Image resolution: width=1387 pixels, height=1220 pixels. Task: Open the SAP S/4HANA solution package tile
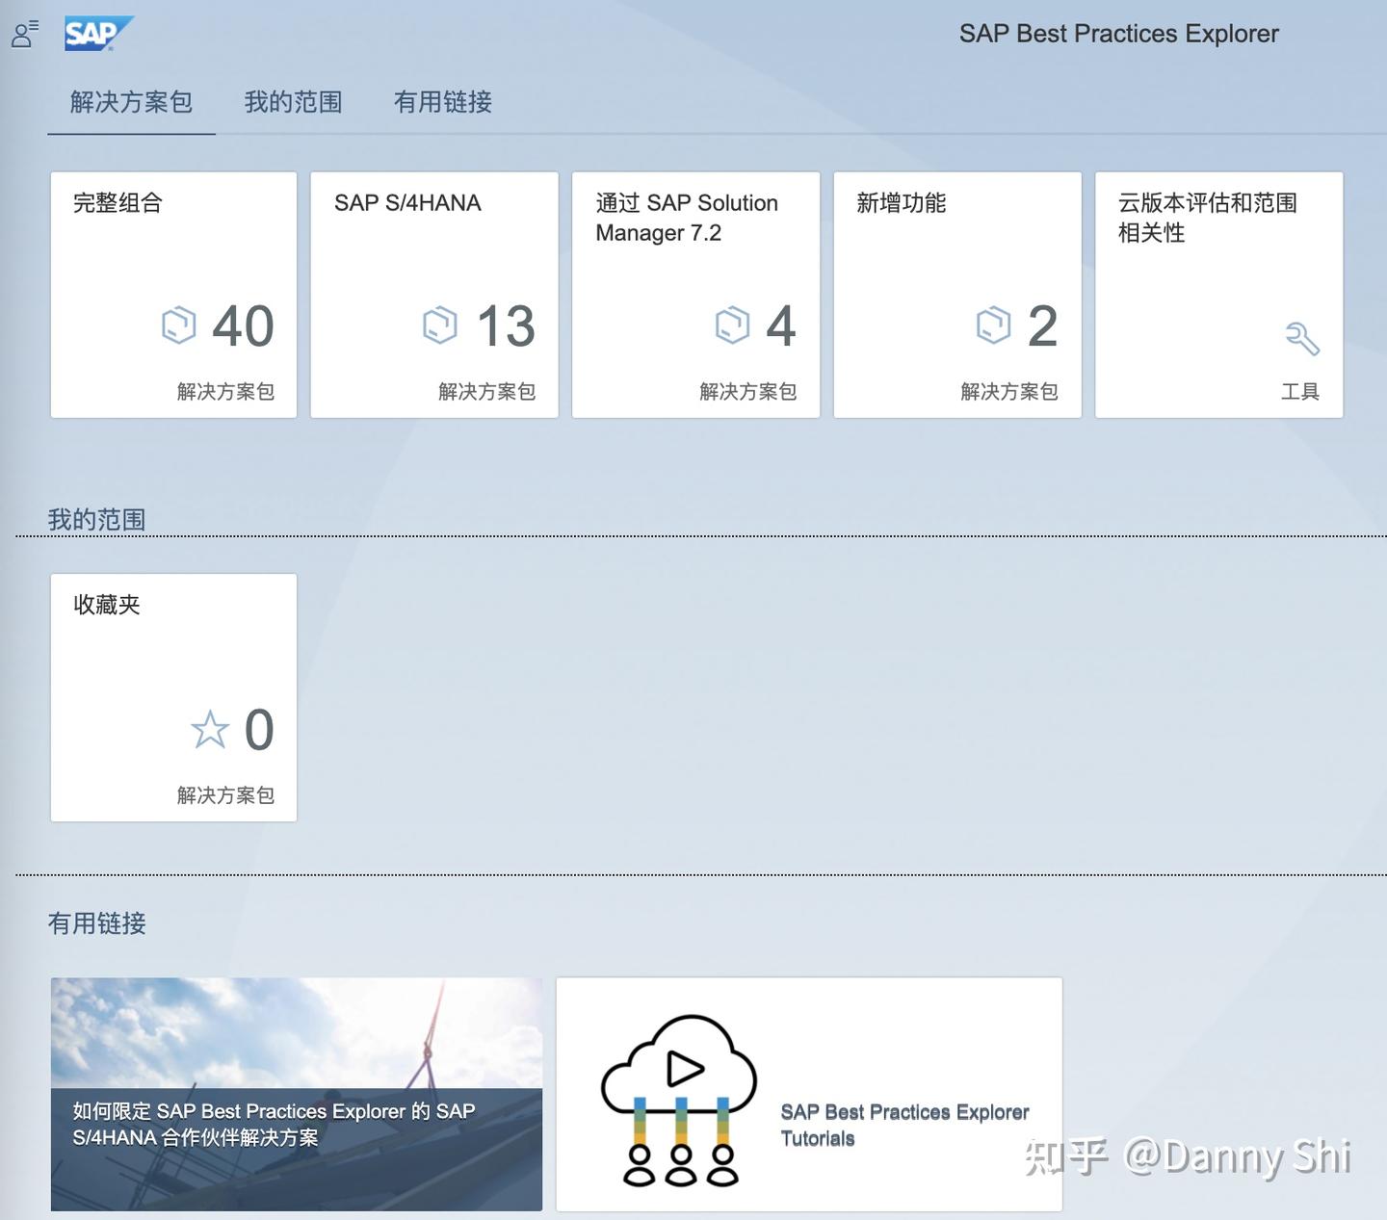(x=433, y=294)
